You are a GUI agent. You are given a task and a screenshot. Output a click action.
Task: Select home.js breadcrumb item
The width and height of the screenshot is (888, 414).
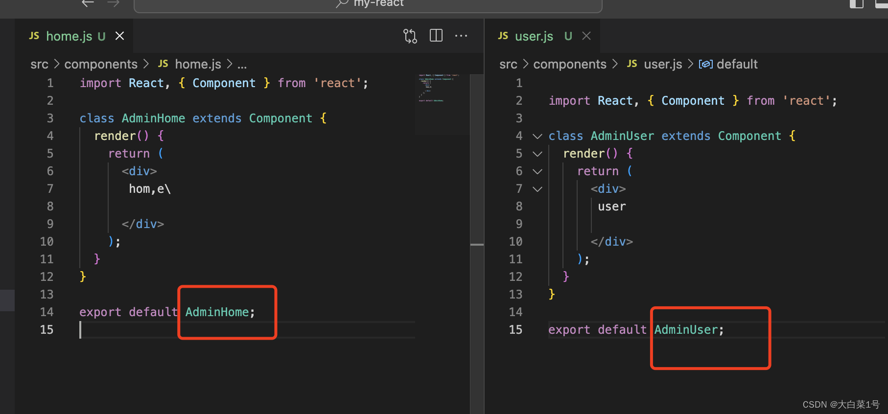[198, 64]
